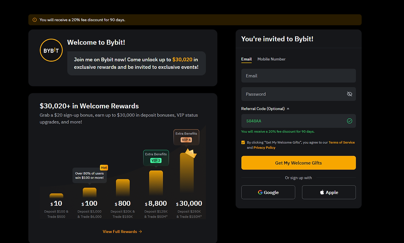Switch to the Email tab
404x243 pixels.
pos(247,59)
